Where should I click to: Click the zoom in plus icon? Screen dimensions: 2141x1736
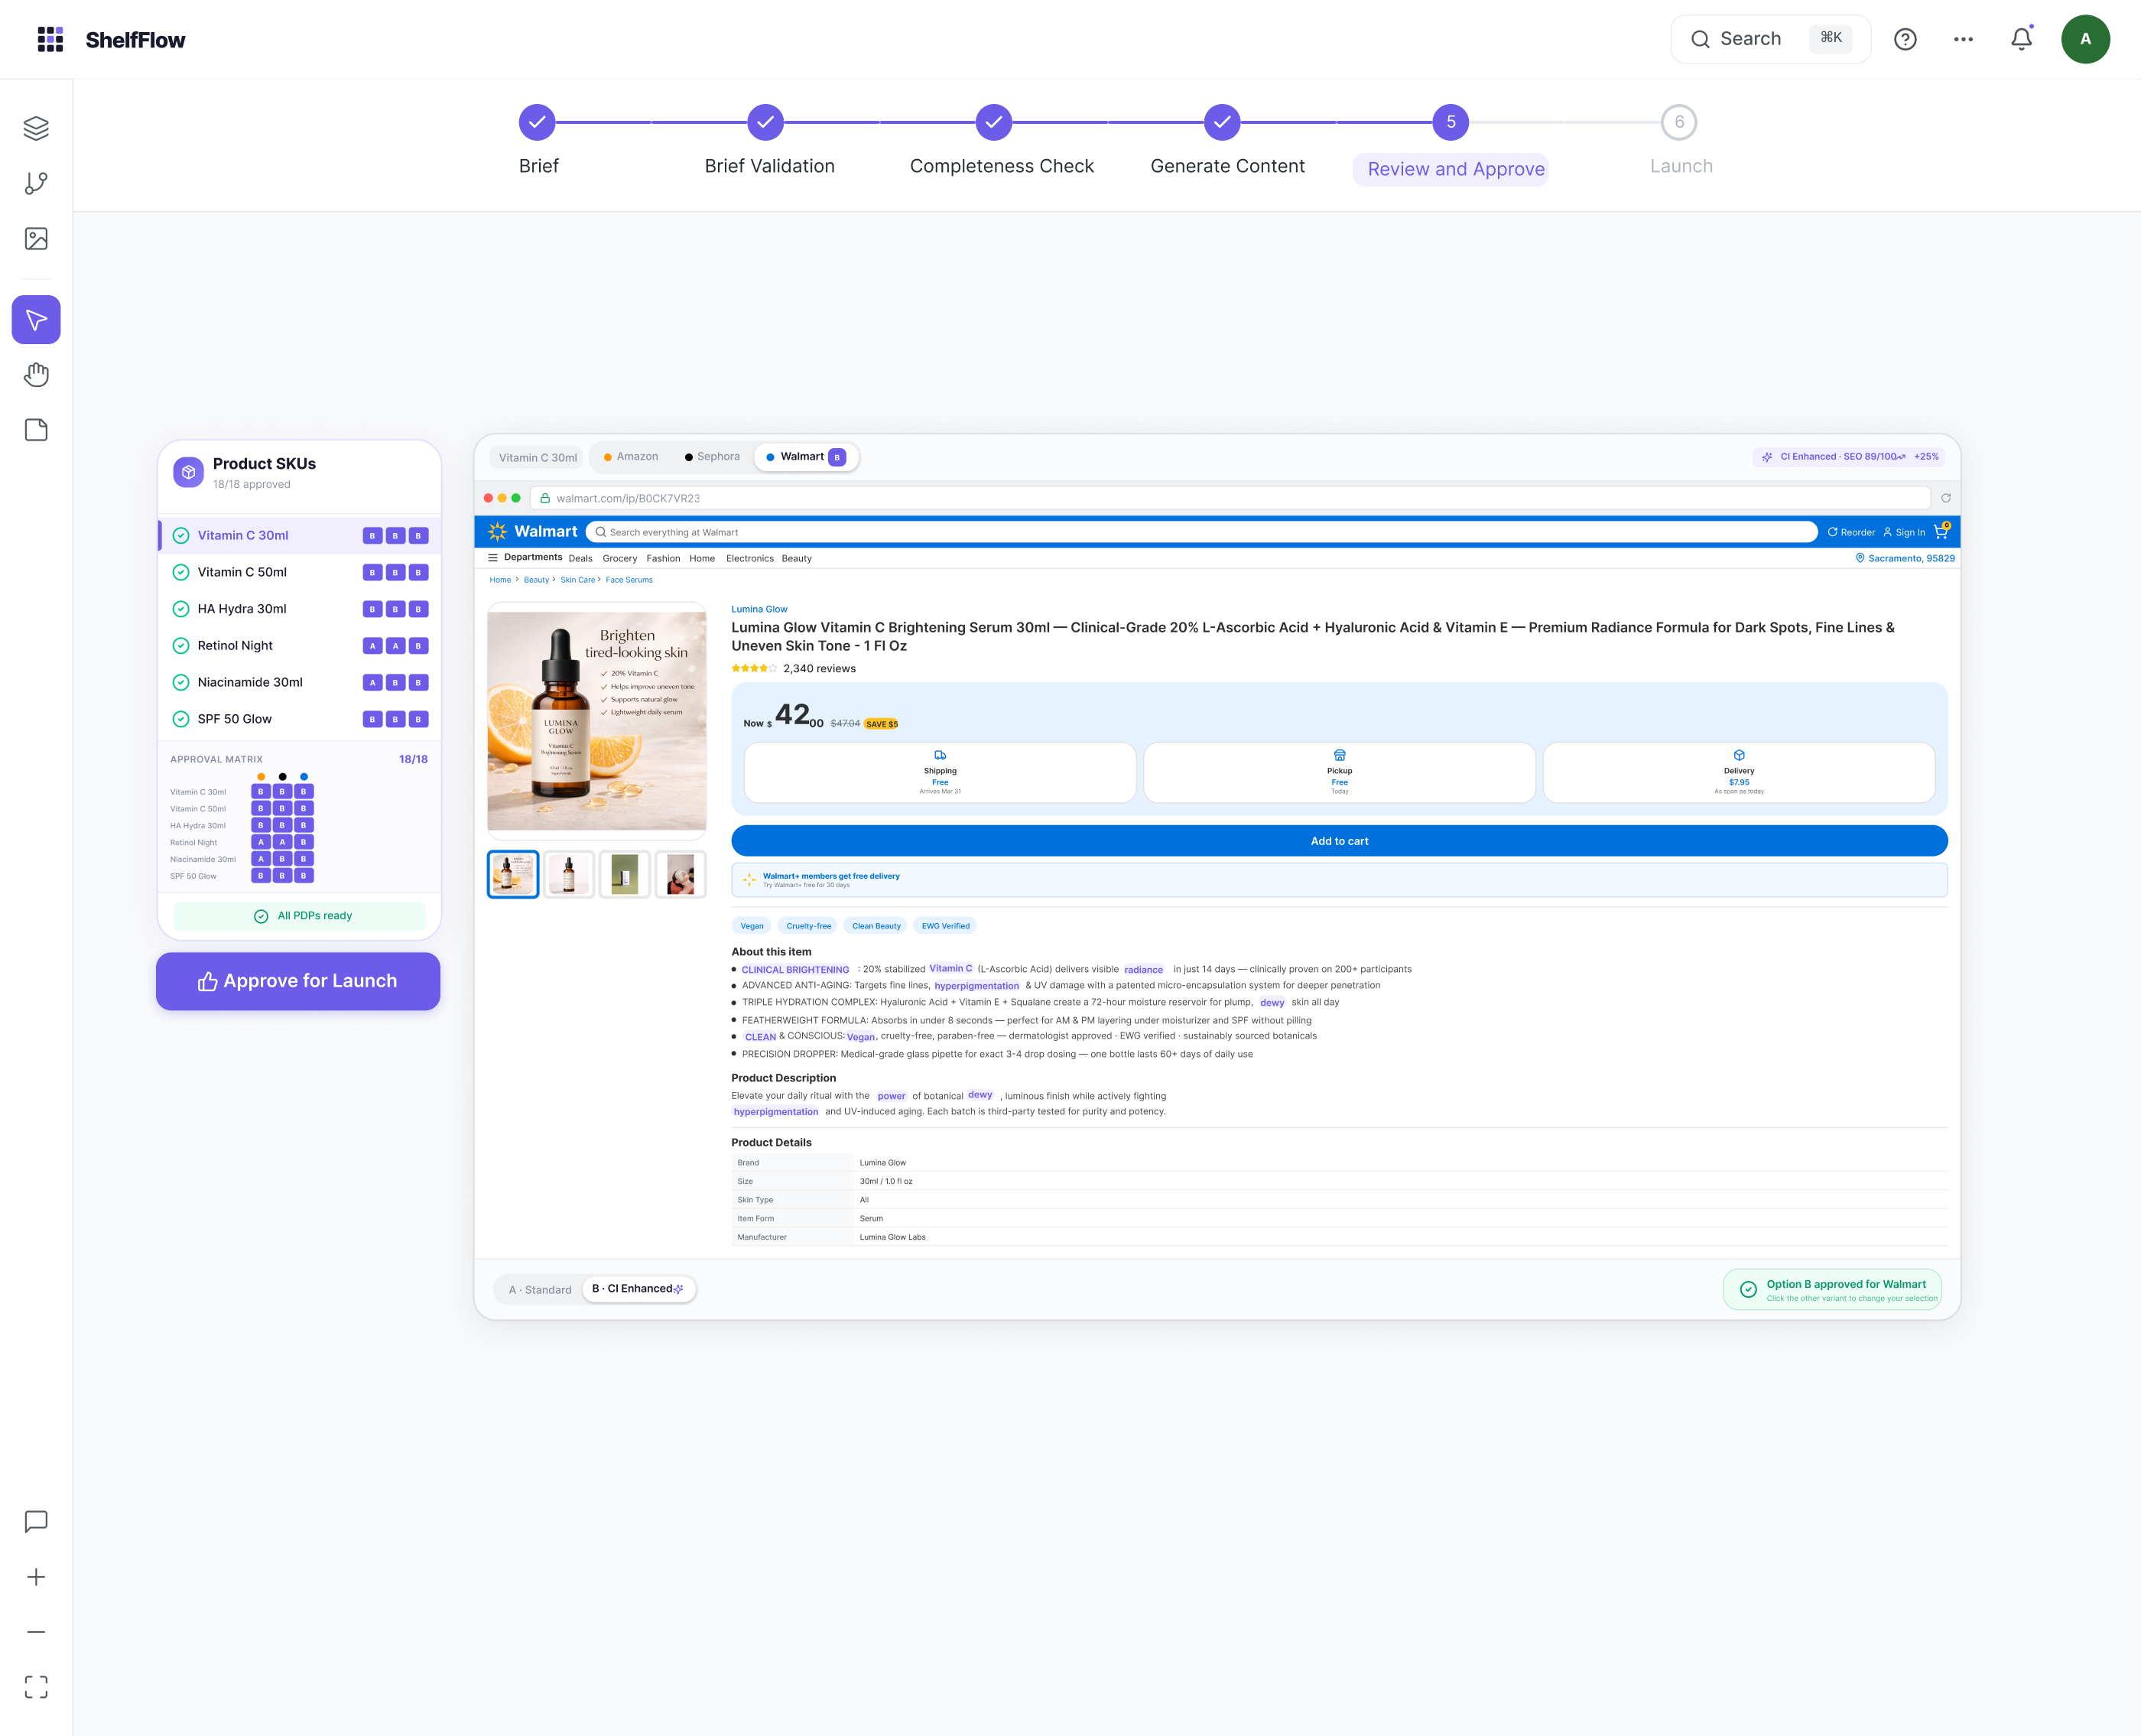point(36,1577)
